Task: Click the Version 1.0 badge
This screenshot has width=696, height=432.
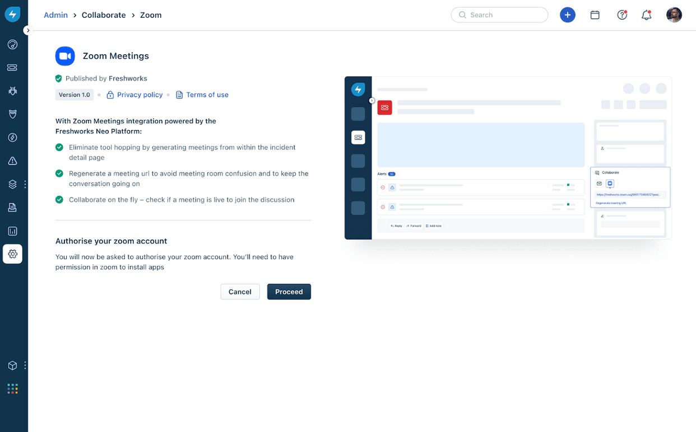Action: click(75, 95)
